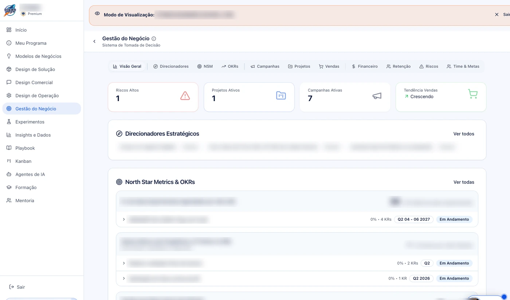Open Insights e Dados in the sidebar
Screen dimensions: 510x300
click(x=42, y=135)
